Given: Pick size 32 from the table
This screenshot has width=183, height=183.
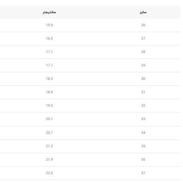Looking at the screenshot, I should (143, 106).
